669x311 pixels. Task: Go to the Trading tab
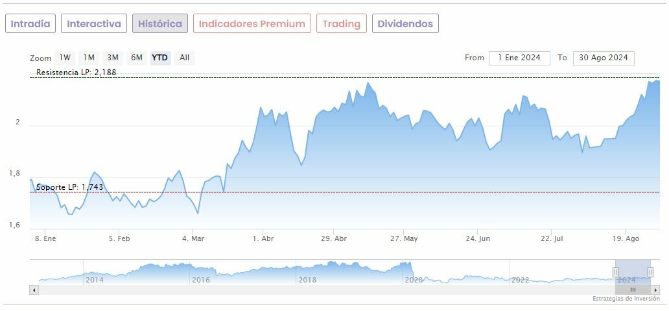click(x=341, y=24)
